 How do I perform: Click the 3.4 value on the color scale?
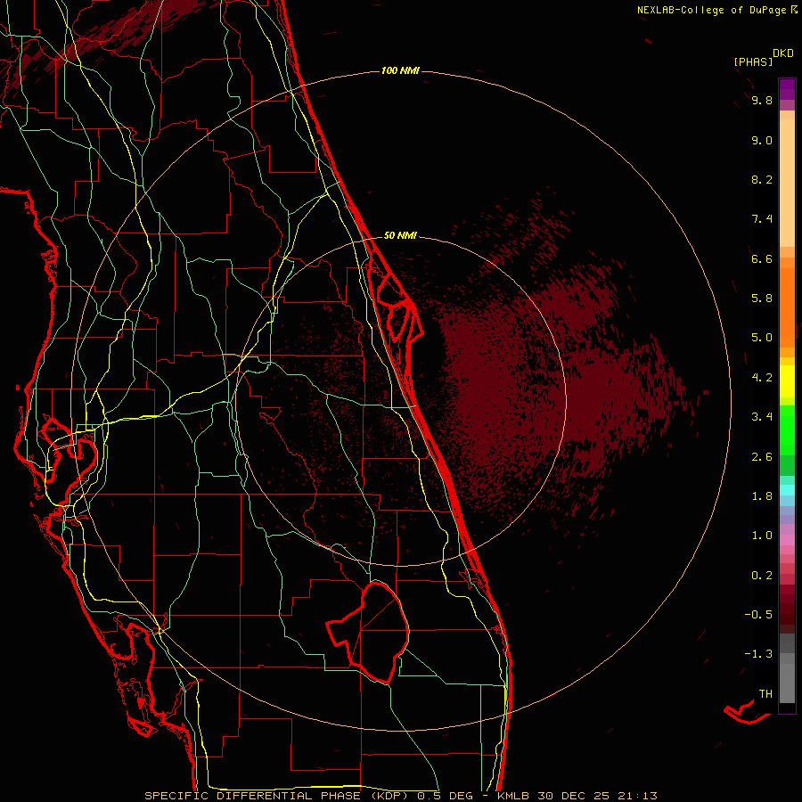pos(762,417)
